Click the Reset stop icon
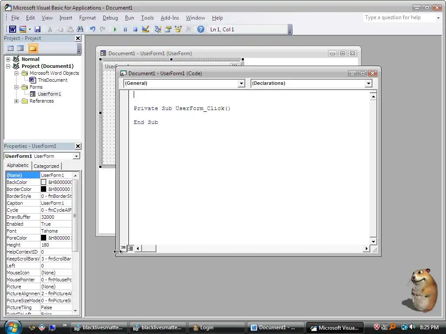The height and width of the screenshot is (334, 446). pos(135,29)
